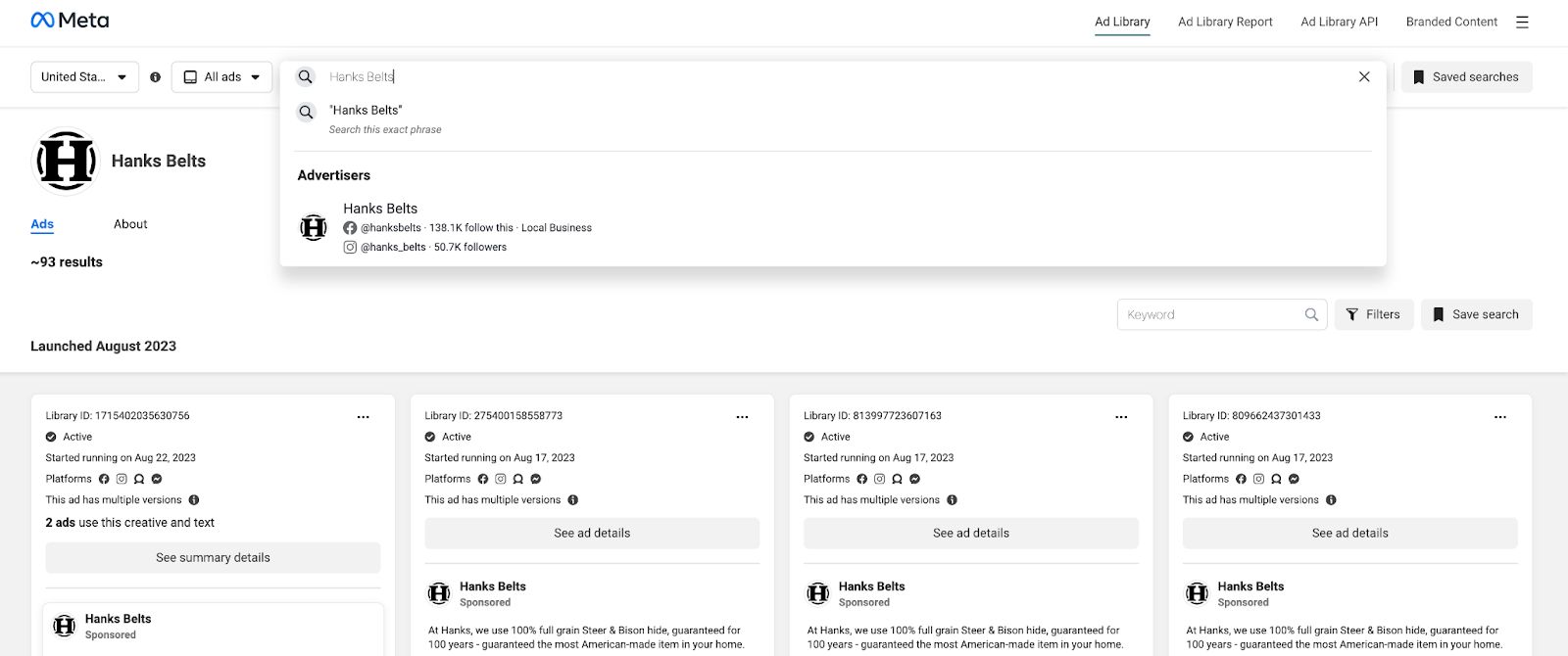Click the main search input with Hanks Belts
This screenshot has width=1568, height=656.
tap(833, 76)
